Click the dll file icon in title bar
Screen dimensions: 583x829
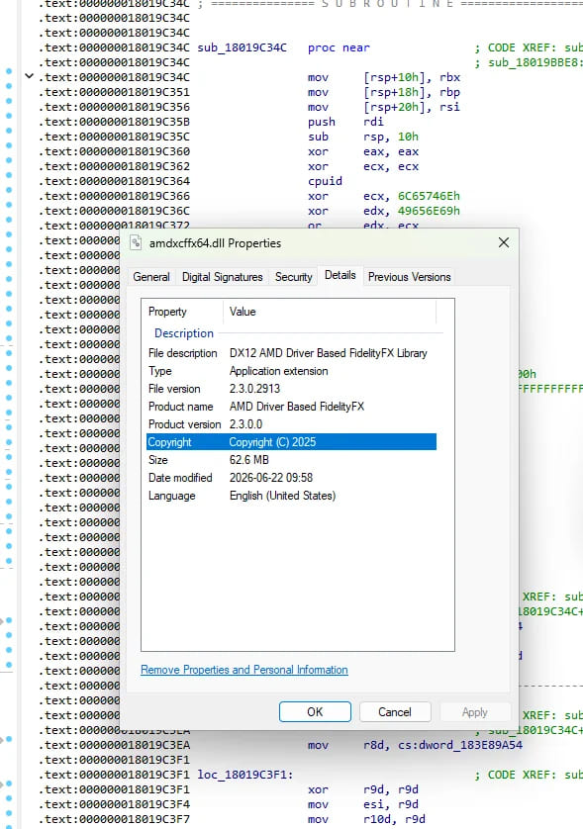point(136,242)
